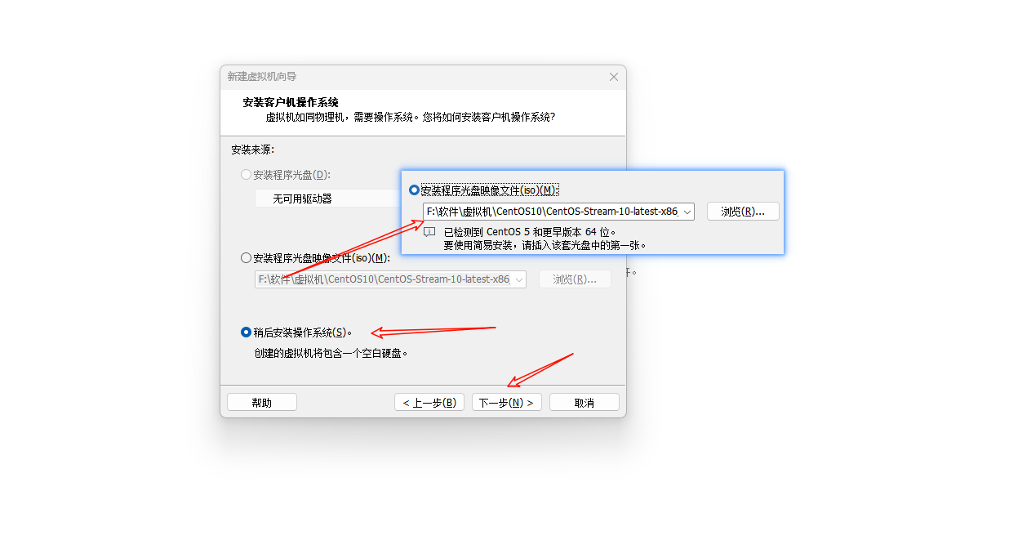
Task: Close the 新建虚拟机向导 dialog
Action: [614, 77]
